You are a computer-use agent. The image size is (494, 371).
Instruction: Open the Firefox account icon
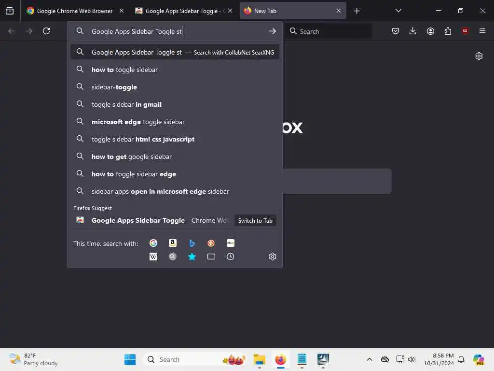[430, 31]
